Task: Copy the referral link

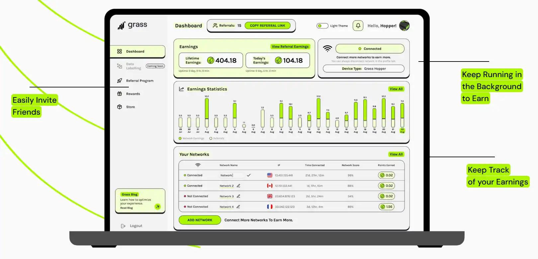Action: pos(267,26)
